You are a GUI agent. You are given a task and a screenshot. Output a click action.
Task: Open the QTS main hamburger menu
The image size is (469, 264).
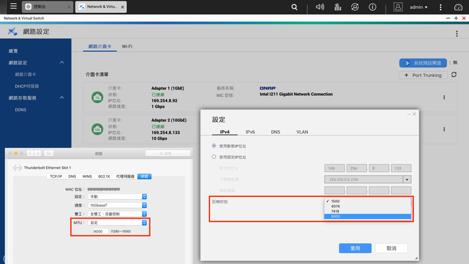(13, 7)
